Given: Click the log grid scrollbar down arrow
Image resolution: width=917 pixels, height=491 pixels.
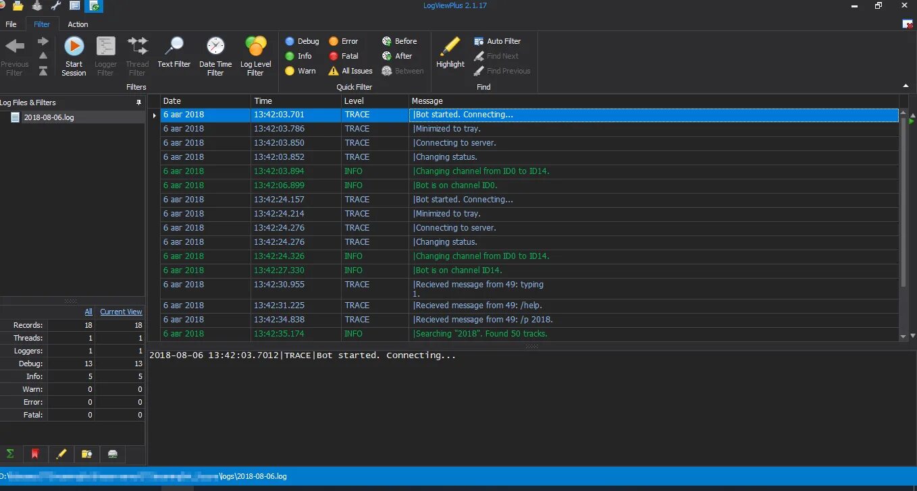Looking at the screenshot, I should 904,336.
